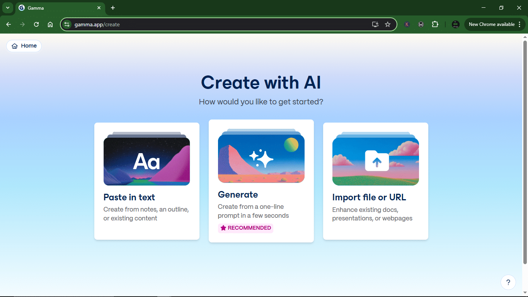528x297 pixels.
Task: Click 'Create from a one-line prompt' description
Action: (253, 211)
